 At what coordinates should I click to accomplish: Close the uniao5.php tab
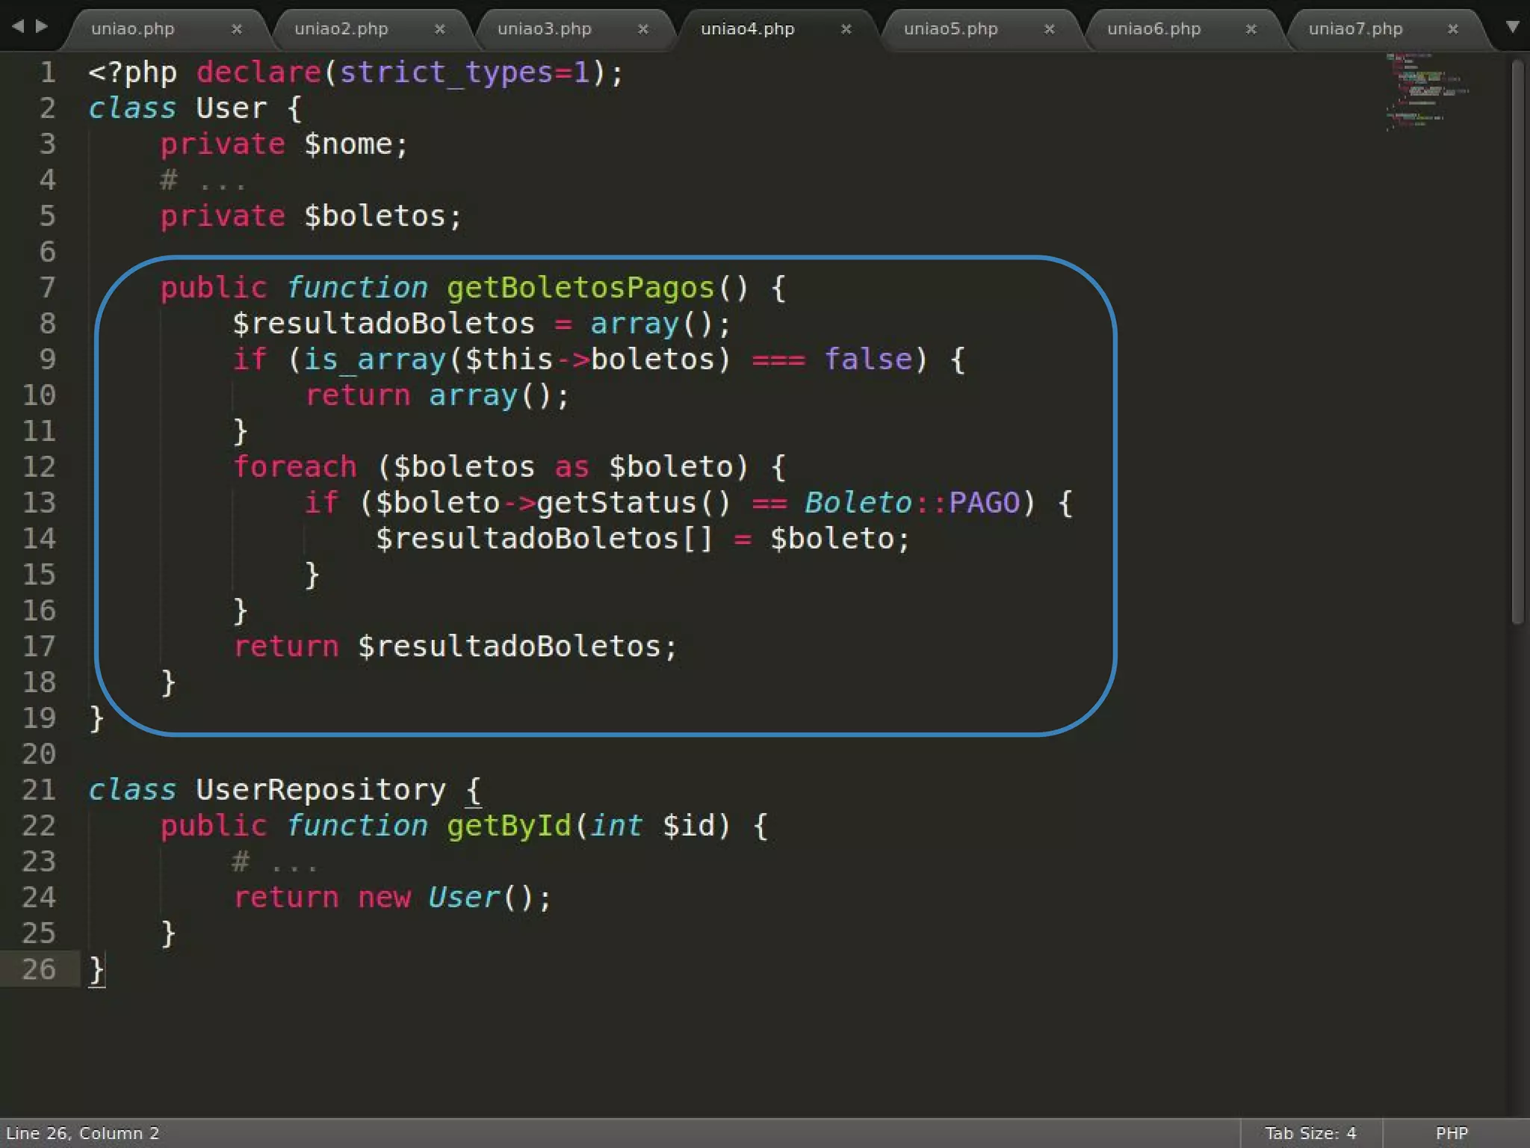pyautogui.click(x=1049, y=29)
